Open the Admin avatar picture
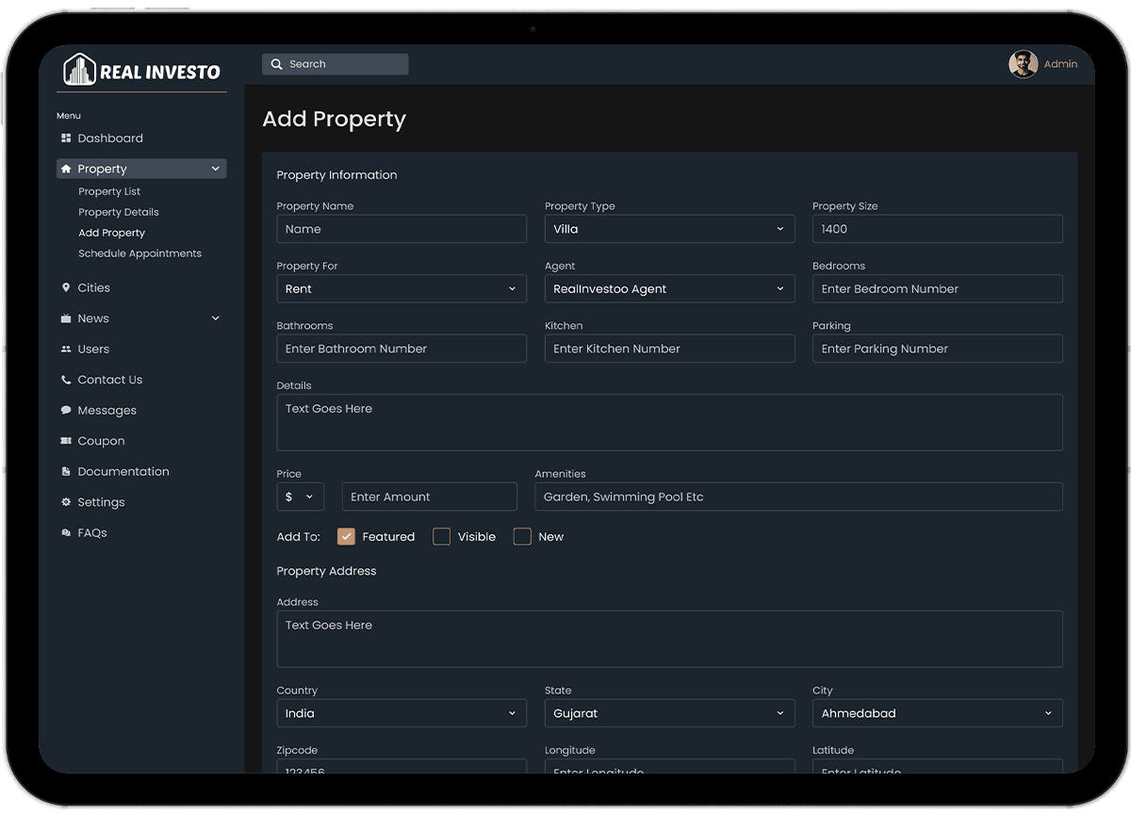 (1023, 64)
